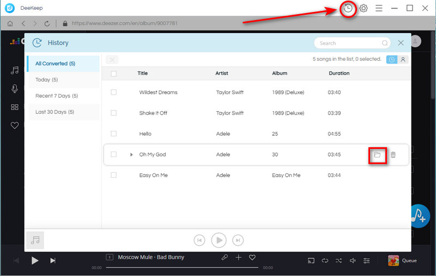This screenshot has width=436, height=276.
Task: Switch to sort-by-artist person view
Action: (x=403, y=60)
